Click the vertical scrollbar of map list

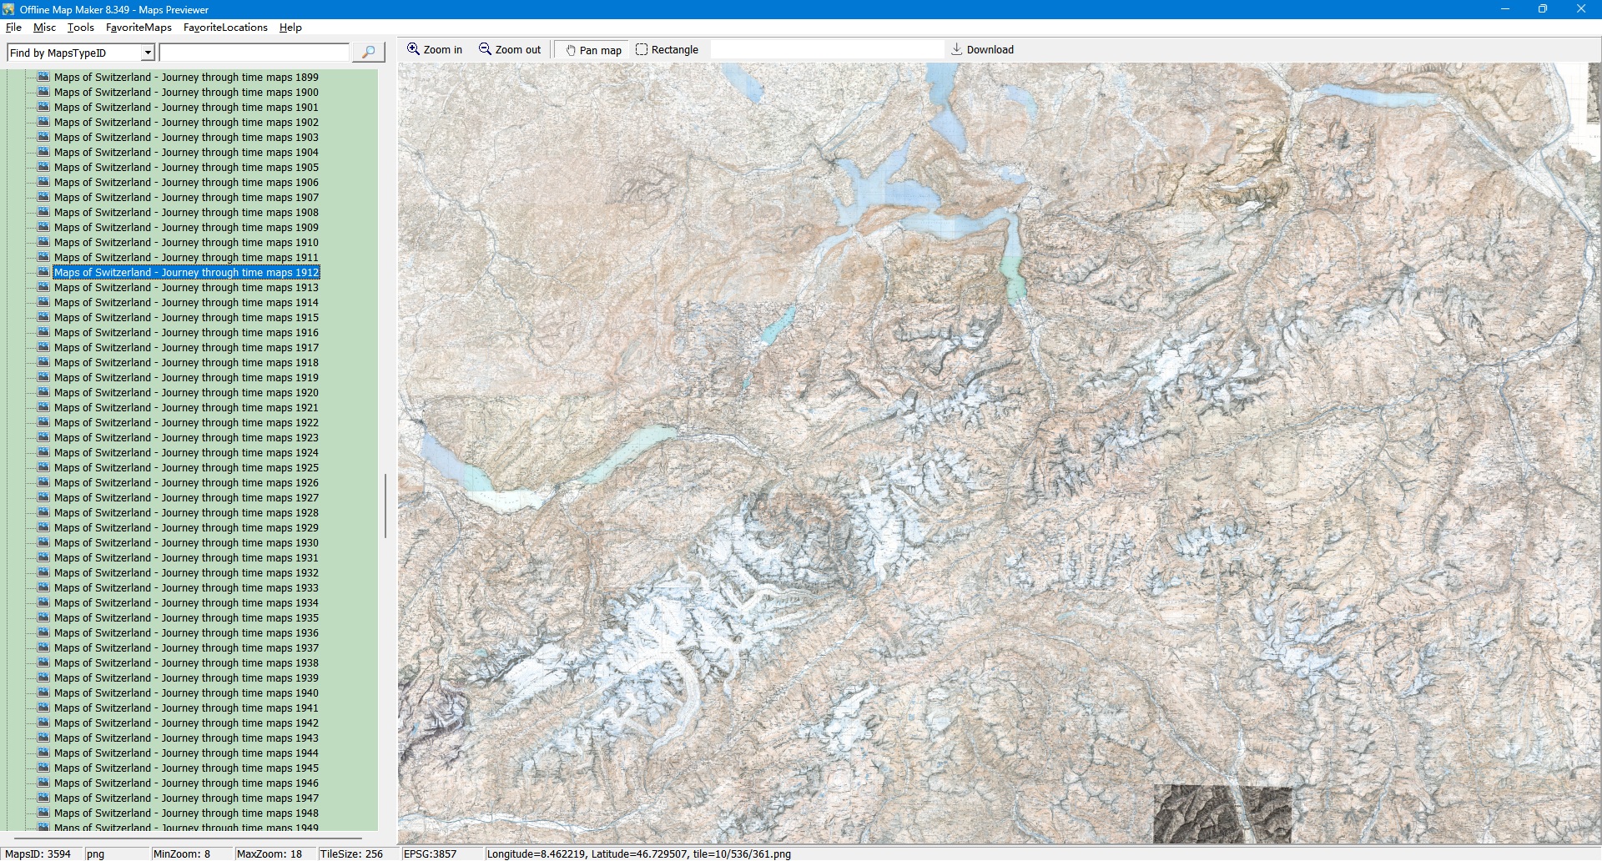(385, 506)
